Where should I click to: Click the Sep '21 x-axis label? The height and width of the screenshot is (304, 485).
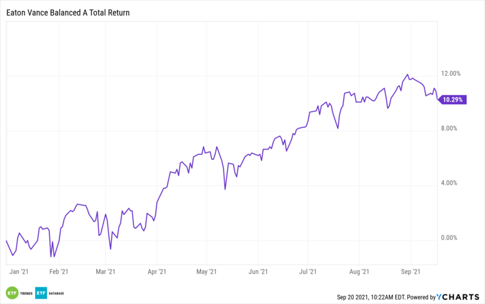411,272
